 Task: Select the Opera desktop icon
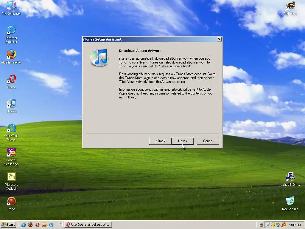click(x=11, y=81)
